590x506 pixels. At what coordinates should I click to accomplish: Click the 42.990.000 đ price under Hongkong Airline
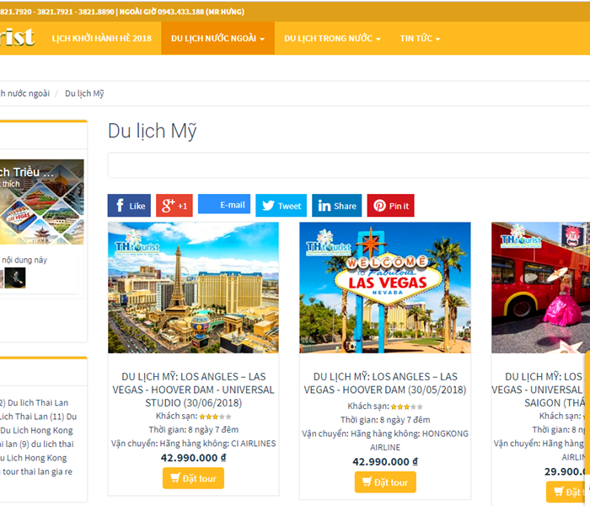pos(385,461)
